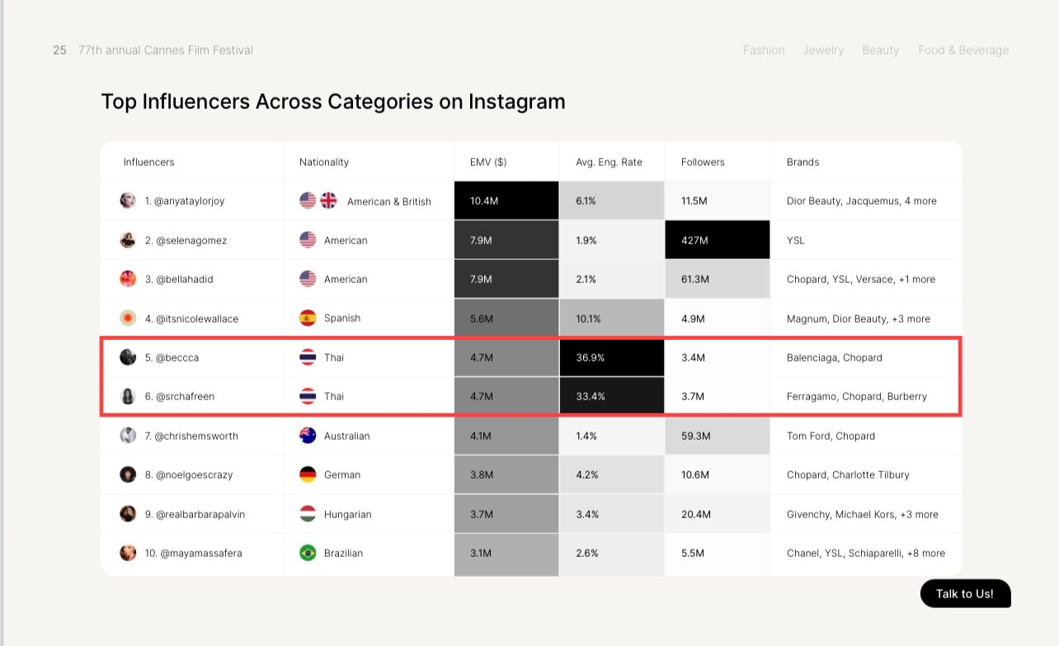Click the Brazilian flag icon

coord(308,553)
